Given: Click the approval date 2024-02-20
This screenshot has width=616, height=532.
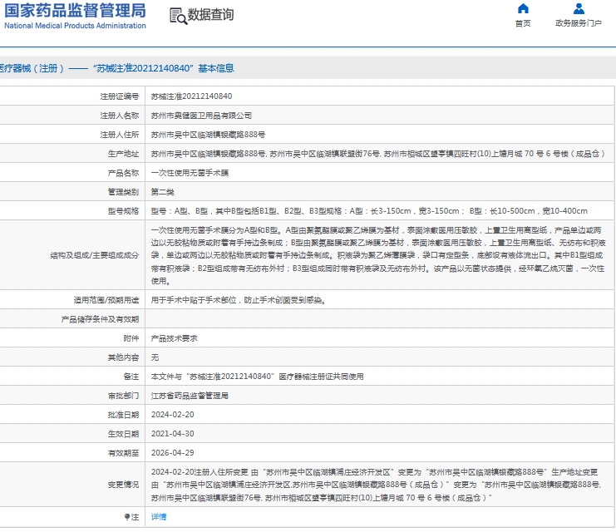Looking at the screenshot, I should [172, 415].
